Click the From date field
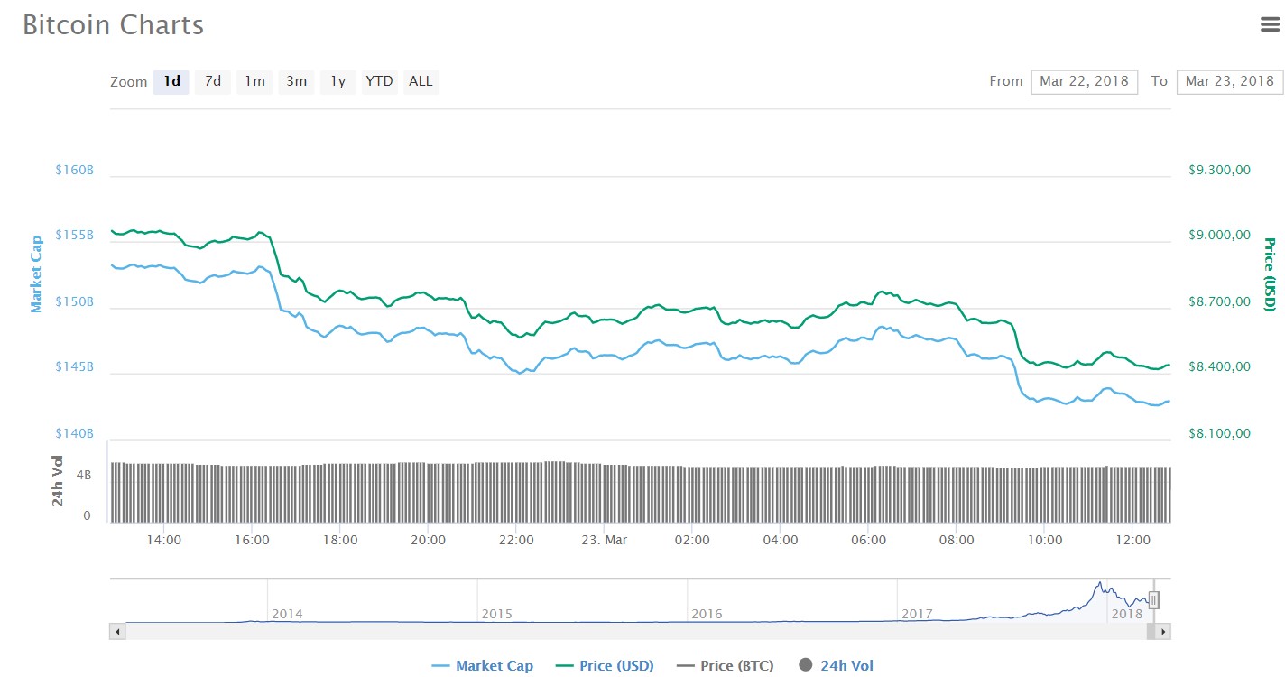 click(1085, 81)
